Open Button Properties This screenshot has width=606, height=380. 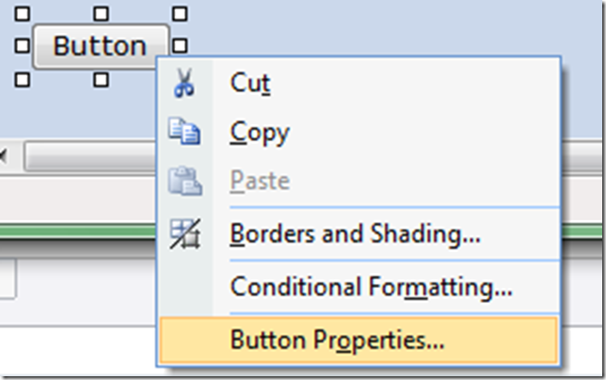(337, 339)
